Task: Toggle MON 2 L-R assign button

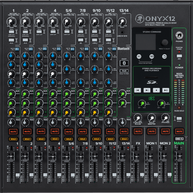Action: pos(170,174)
